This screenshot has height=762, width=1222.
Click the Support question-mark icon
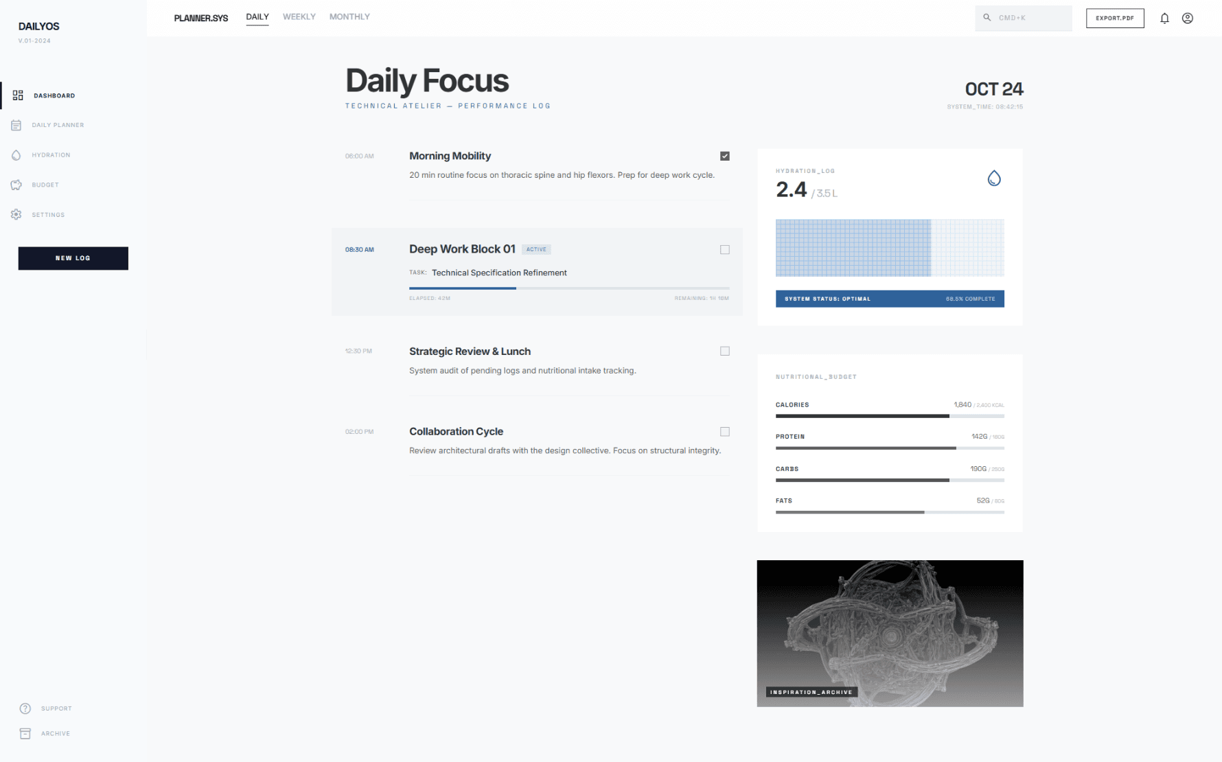tap(25, 708)
